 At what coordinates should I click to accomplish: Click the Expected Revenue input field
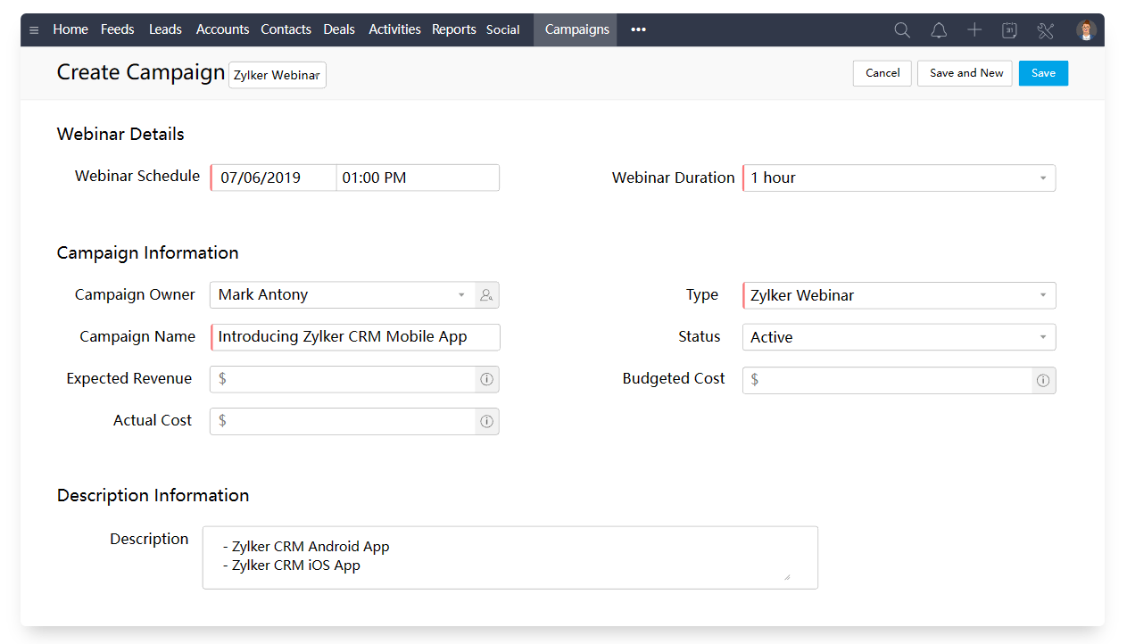(x=344, y=379)
